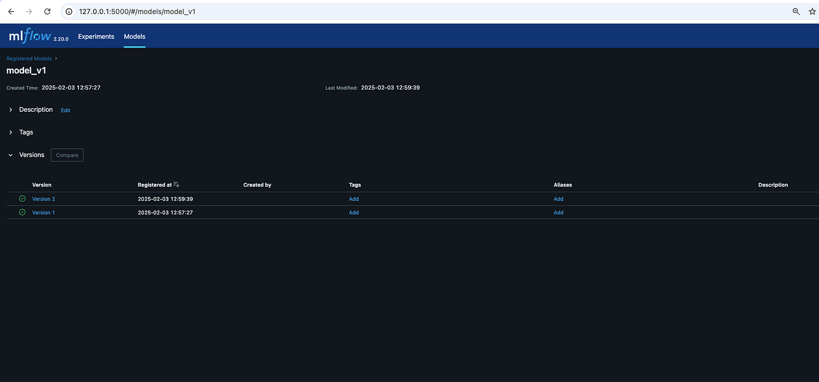Expand the Tags section
This screenshot has height=382, width=819.
(x=11, y=132)
